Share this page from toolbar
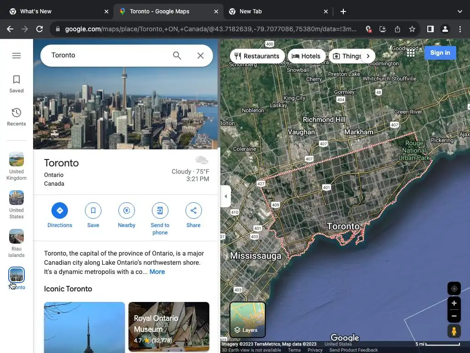 click(397, 29)
